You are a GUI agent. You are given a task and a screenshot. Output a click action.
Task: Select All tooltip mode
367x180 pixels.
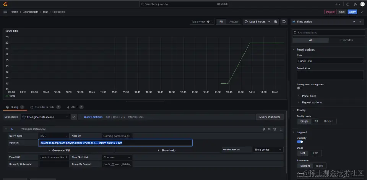point(316,121)
